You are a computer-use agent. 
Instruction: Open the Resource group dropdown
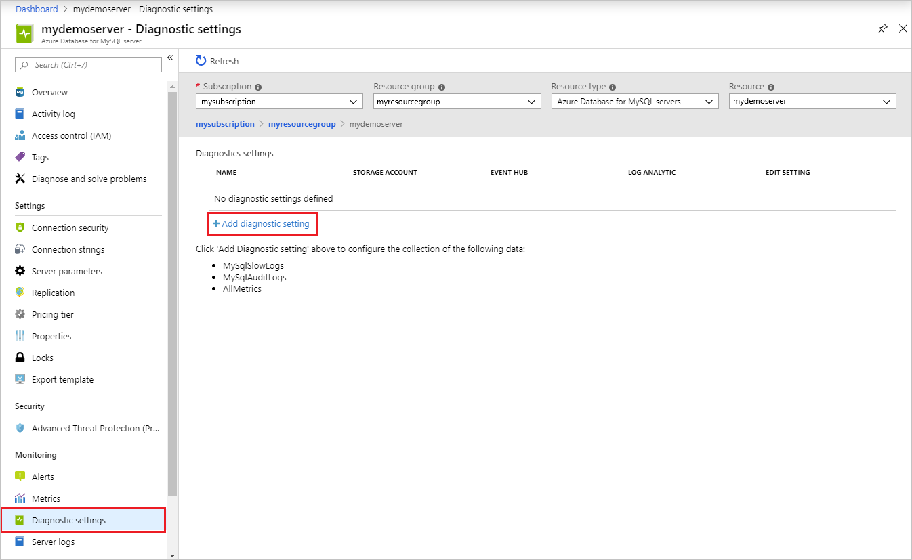tap(457, 102)
